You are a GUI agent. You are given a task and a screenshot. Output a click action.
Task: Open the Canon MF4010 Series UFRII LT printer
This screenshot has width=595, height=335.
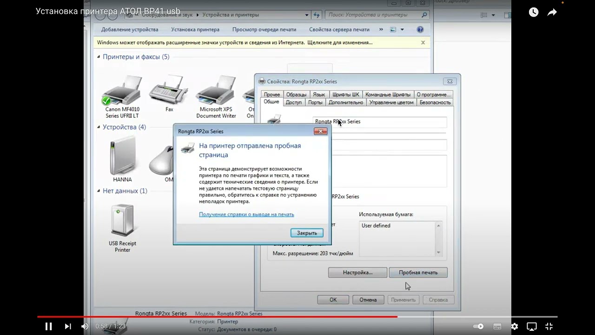122,97
